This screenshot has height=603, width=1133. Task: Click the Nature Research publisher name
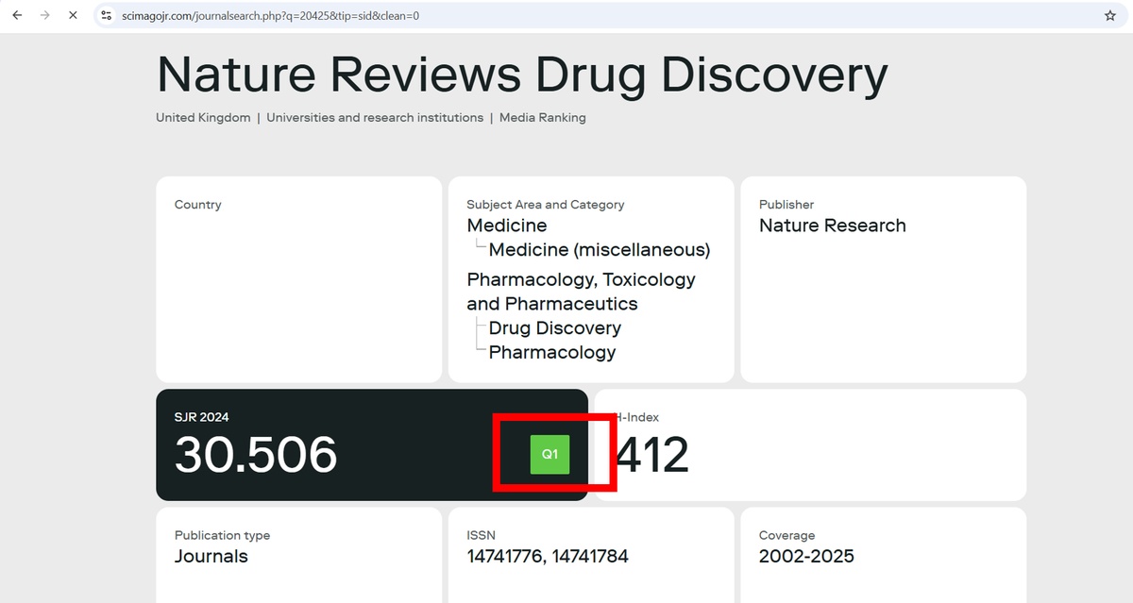(832, 226)
